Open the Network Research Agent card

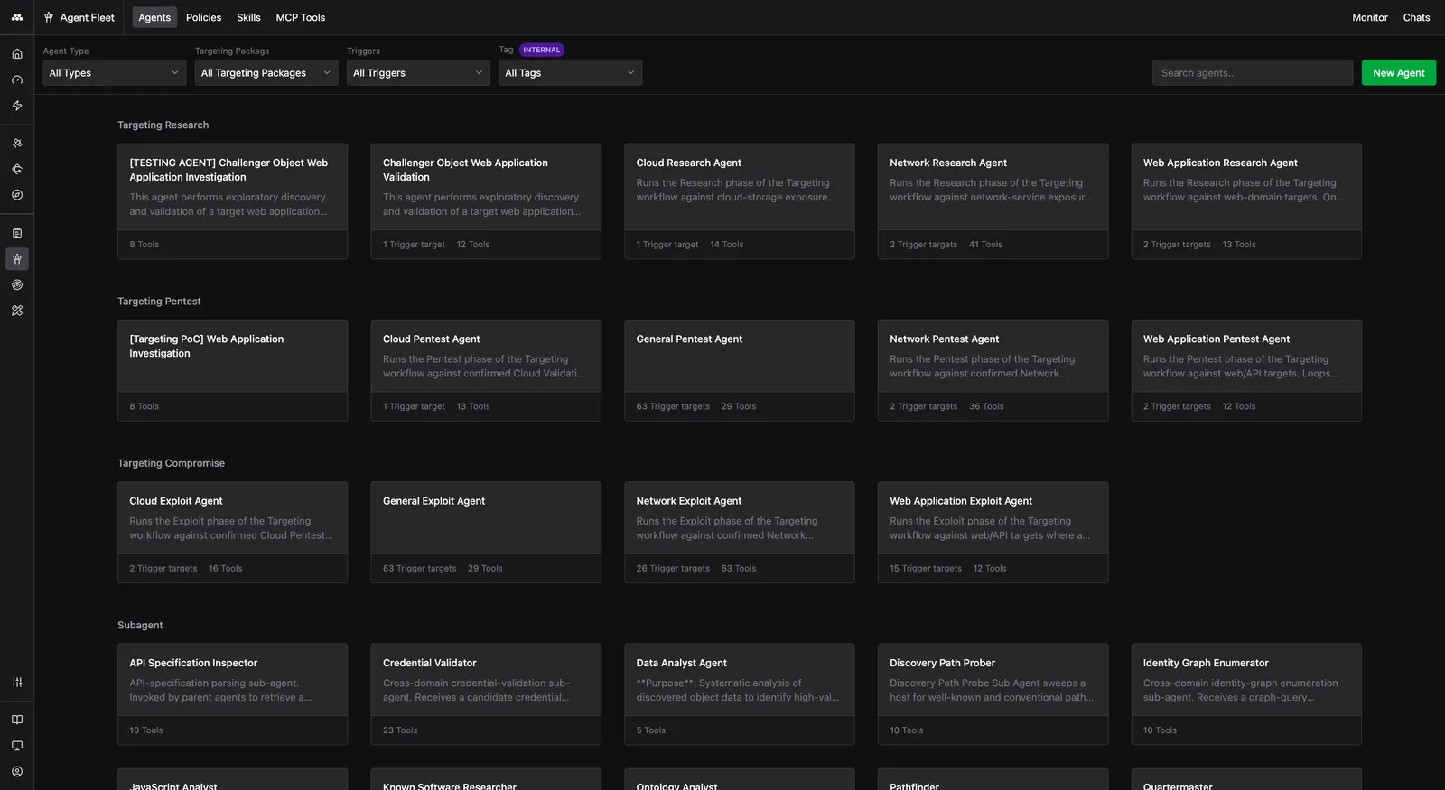[993, 201]
